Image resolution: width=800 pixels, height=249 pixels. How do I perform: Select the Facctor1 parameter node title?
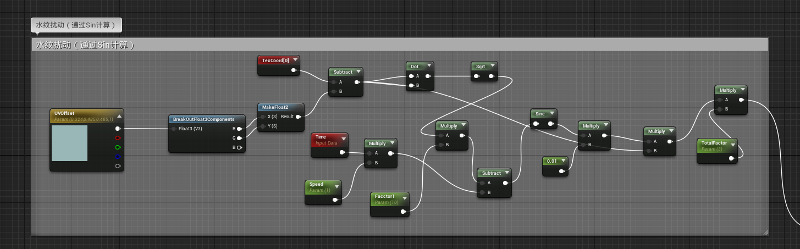(x=385, y=196)
